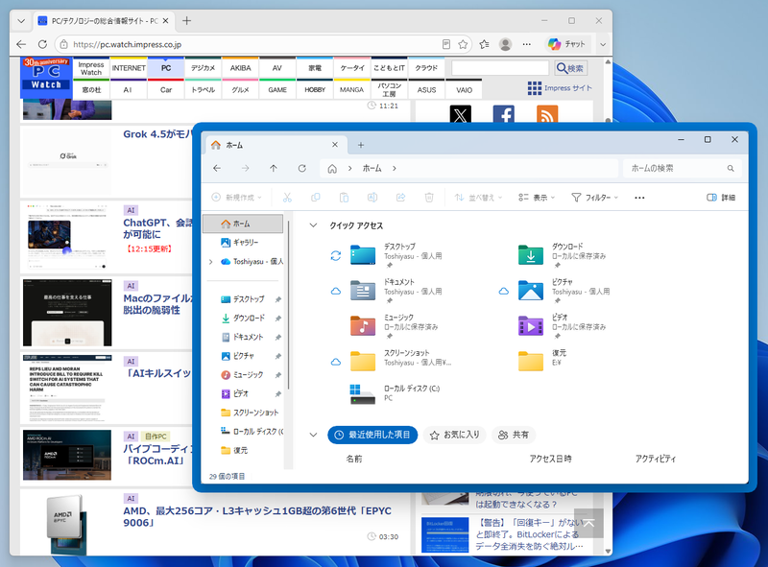Viewport: 768px width, 567px height.
Task: Select the ホーム tab in Explorer title bar
Action: click(x=276, y=145)
